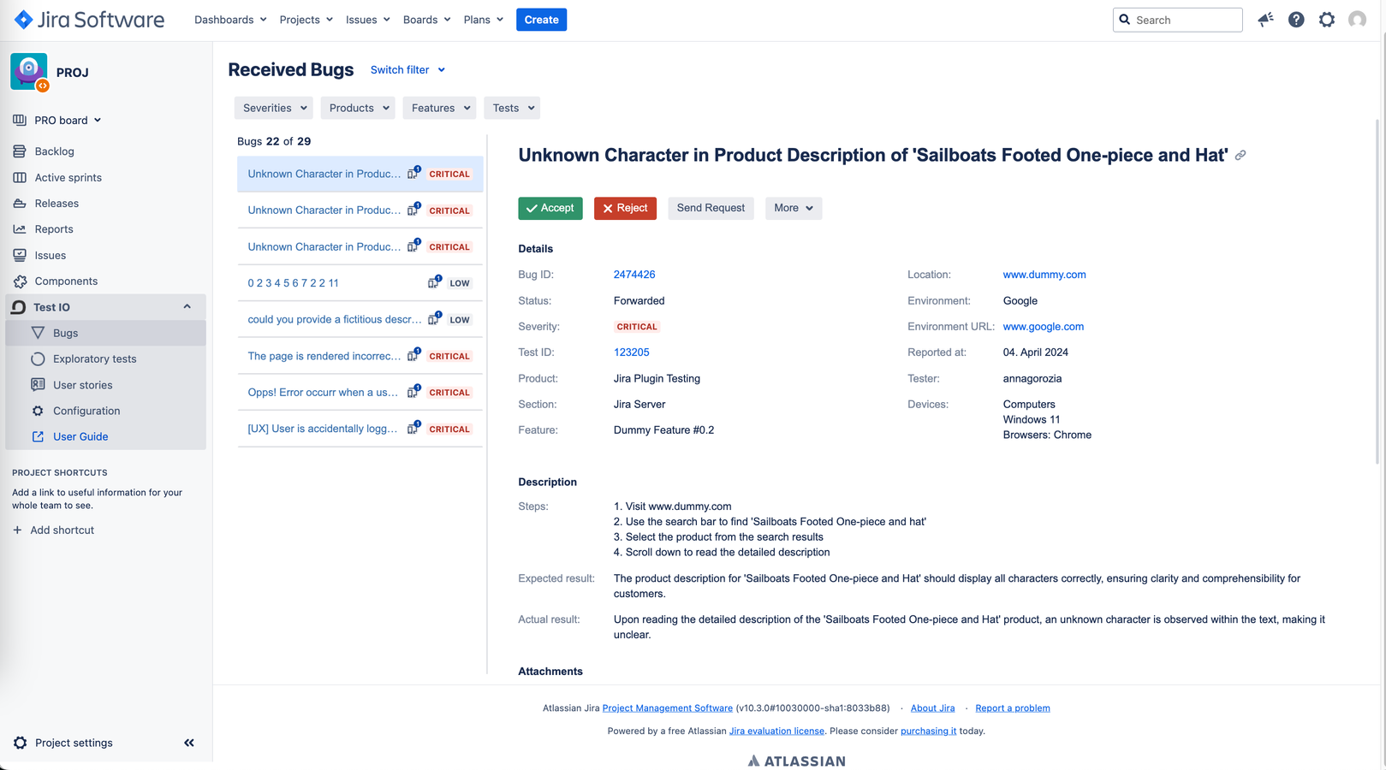Click the Backlog sidebar icon

pos(20,151)
